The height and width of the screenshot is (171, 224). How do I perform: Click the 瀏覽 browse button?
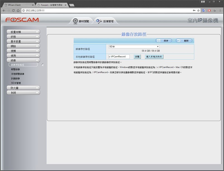tap(137, 57)
